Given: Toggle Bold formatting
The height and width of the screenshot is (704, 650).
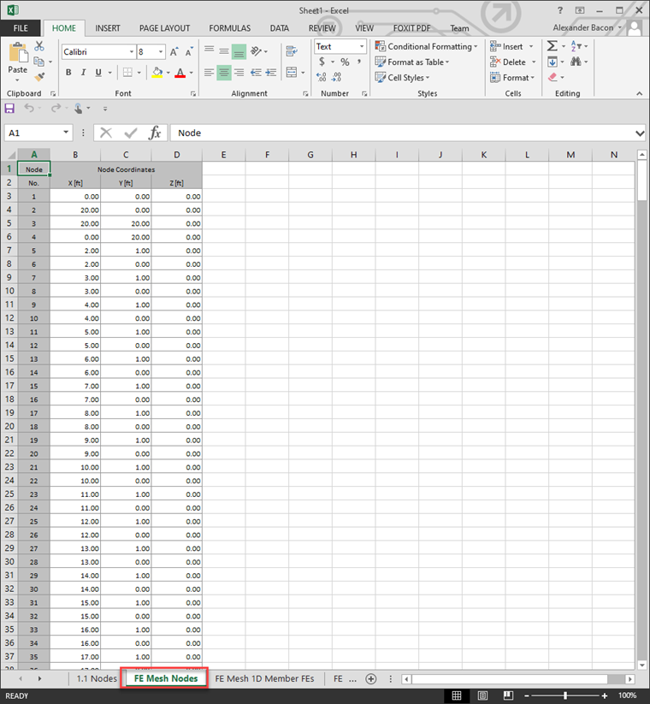Looking at the screenshot, I should click(68, 73).
